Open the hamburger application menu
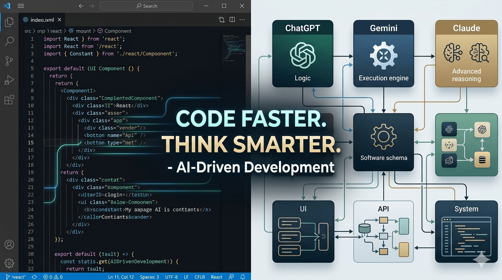 (21, 6)
